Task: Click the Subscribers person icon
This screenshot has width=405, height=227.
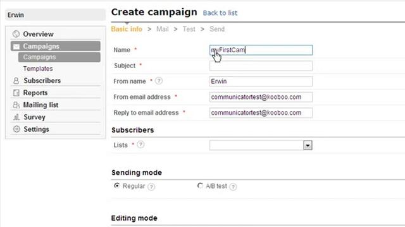Action: 16,81
